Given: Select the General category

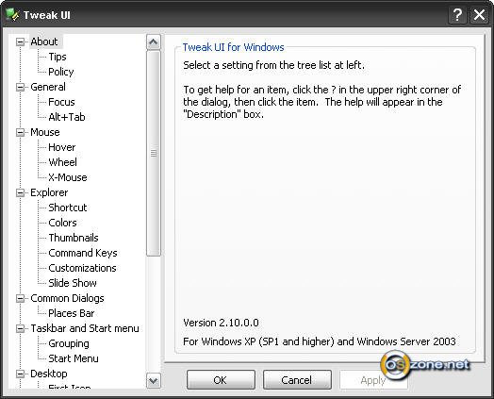Looking at the screenshot, I should click(48, 87).
